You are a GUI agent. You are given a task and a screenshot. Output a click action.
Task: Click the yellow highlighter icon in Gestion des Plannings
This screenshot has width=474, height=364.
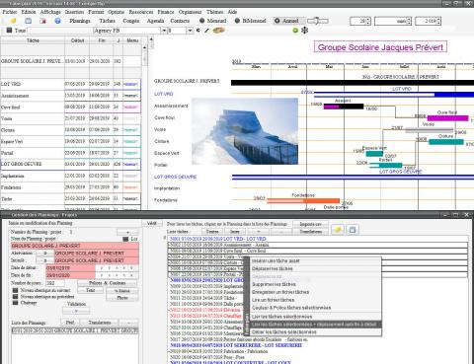(338, 230)
